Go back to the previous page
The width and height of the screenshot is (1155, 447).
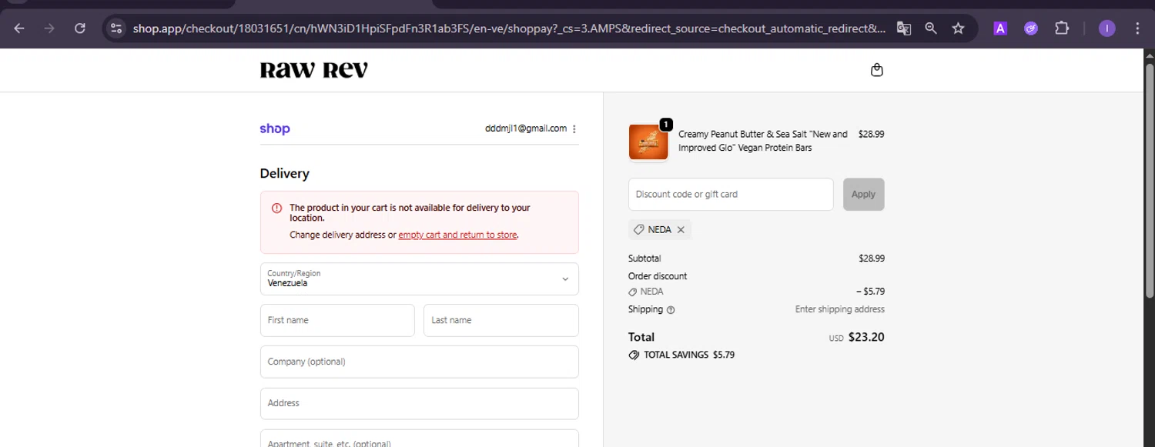(x=19, y=28)
